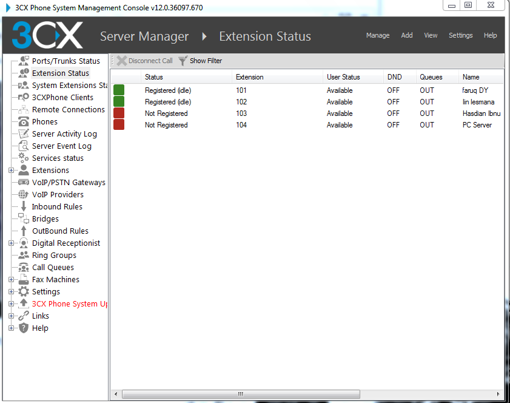This screenshot has width=510, height=403.
Task: Open the Help menu in header
Action: 490,35
